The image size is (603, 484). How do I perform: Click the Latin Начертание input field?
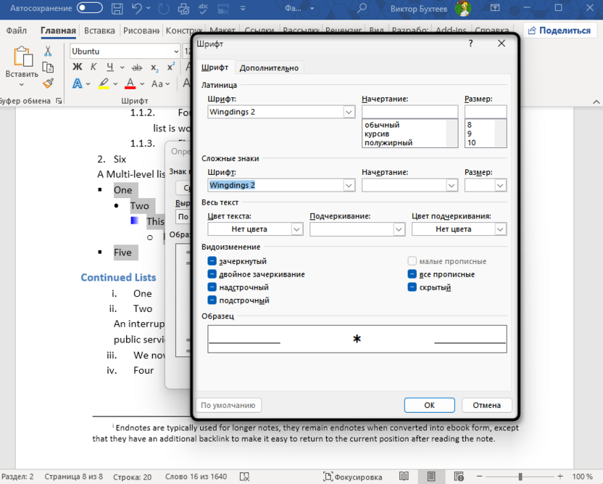[x=410, y=112]
